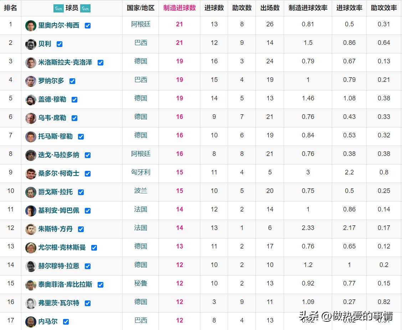Open Messi's player avatar picture
Screen dimensions: 402x330
pyautogui.click(x=31, y=25)
